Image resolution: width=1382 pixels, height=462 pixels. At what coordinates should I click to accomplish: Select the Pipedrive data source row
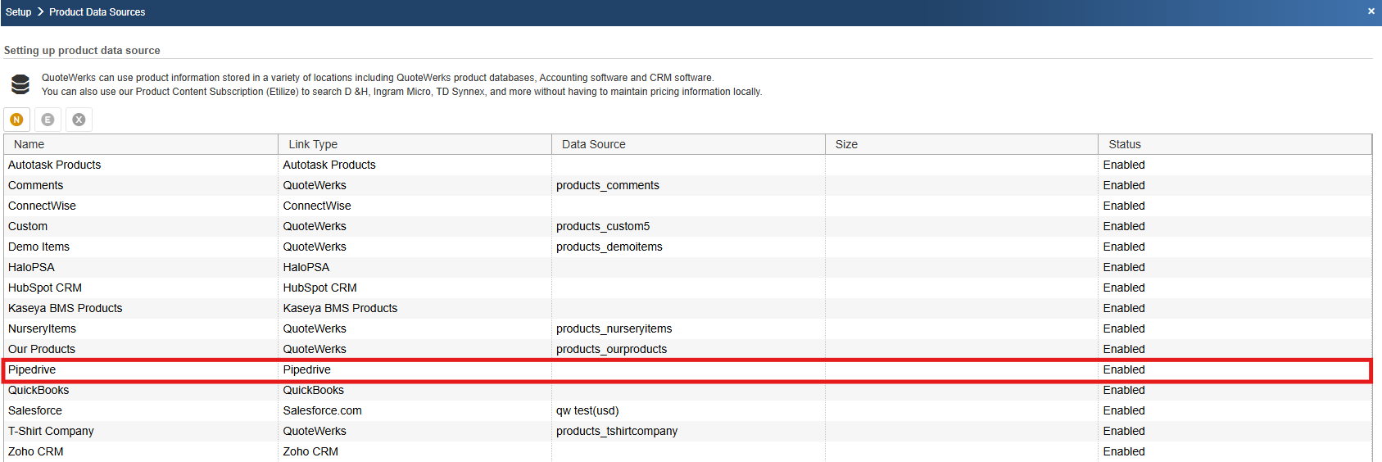32,369
